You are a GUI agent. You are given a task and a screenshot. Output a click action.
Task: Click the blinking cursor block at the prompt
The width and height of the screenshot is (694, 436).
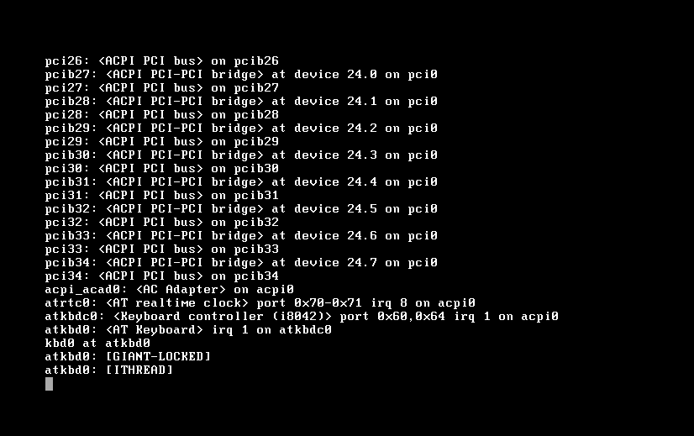pyautogui.click(x=49, y=384)
